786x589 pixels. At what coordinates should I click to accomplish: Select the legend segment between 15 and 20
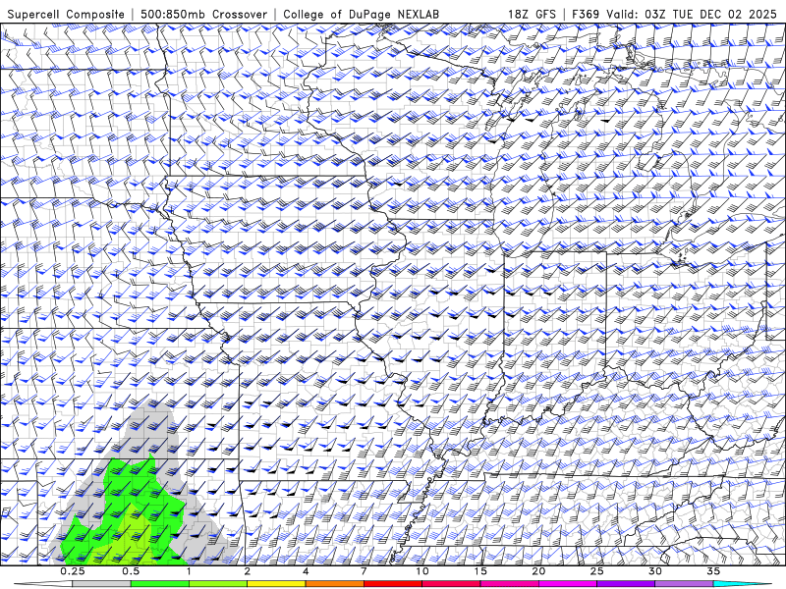509,584
